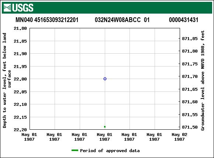Click the green approved data marker on the plot
Screen dimensions: 214x158
coord(105,127)
